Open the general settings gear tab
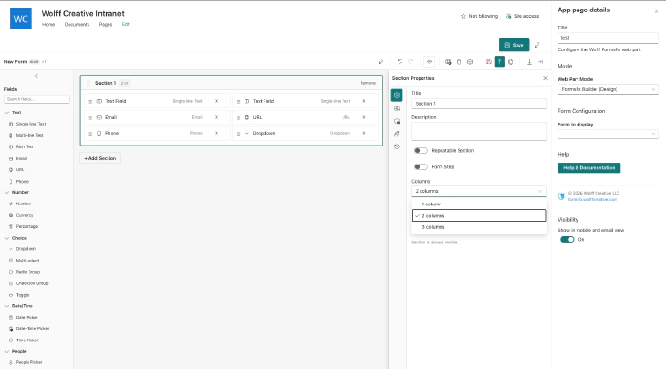 coord(397,95)
